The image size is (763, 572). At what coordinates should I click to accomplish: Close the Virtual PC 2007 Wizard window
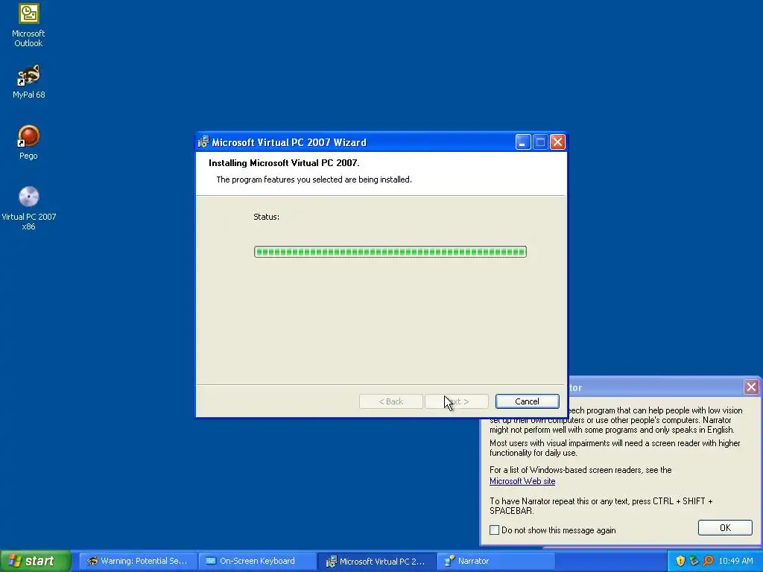(x=557, y=142)
